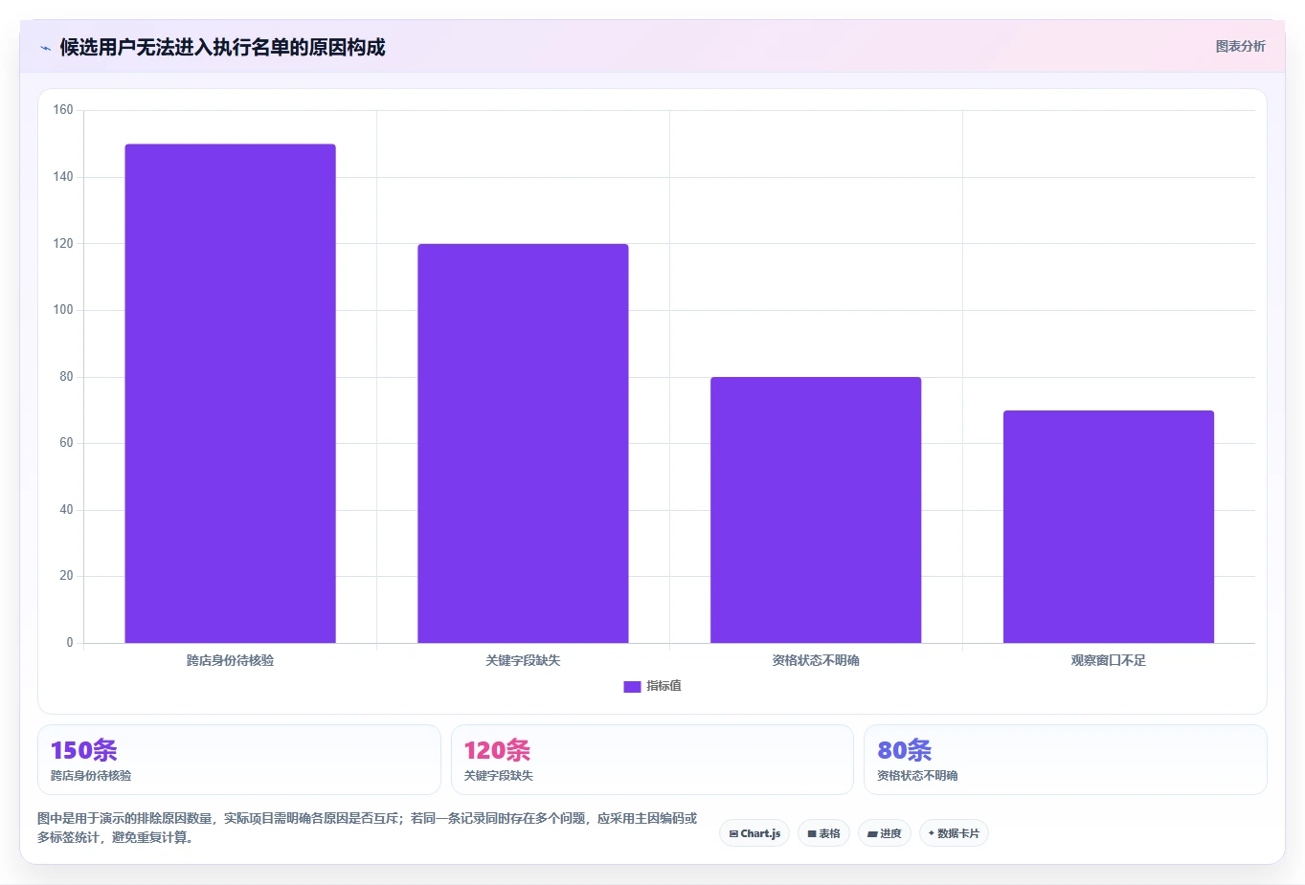Open the 120条 data card
Viewport: 1305px width, 885px height.
tap(652, 760)
